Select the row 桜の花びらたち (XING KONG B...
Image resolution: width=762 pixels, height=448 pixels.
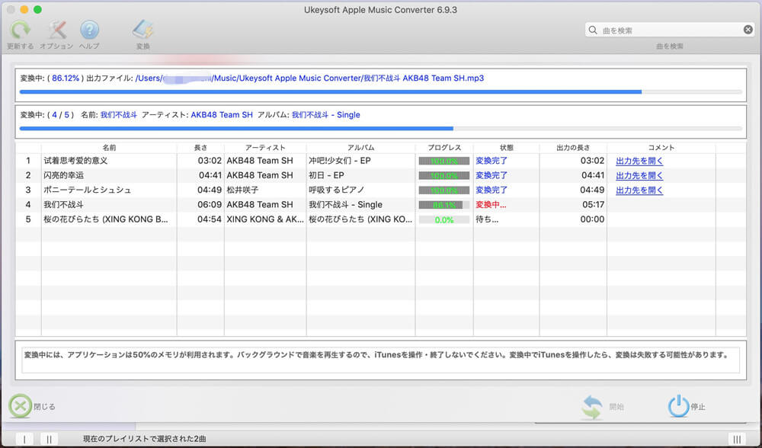(380, 219)
